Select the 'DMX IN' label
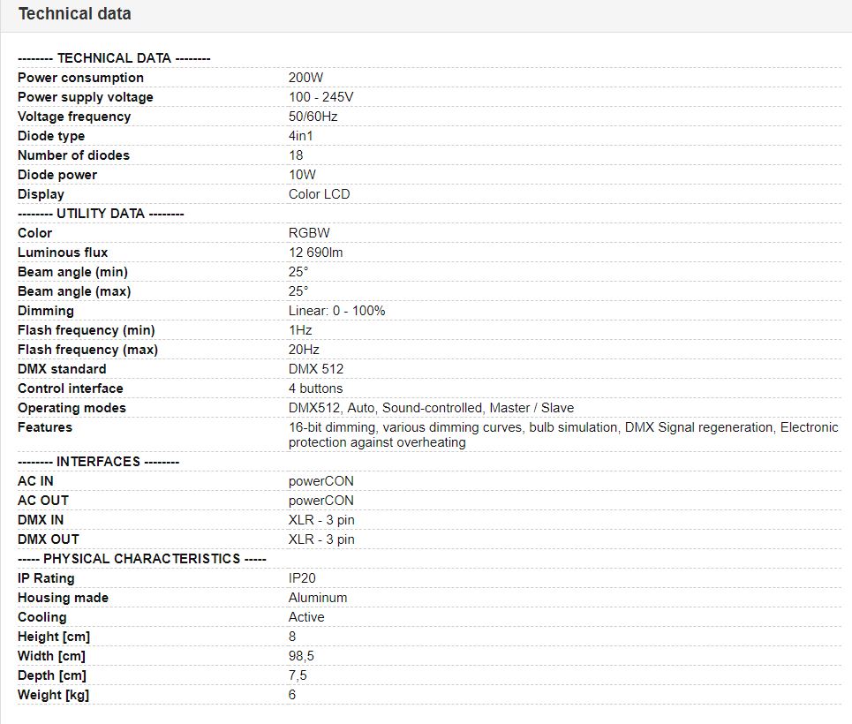This screenshot has height=724, width=852. (41, 520)
